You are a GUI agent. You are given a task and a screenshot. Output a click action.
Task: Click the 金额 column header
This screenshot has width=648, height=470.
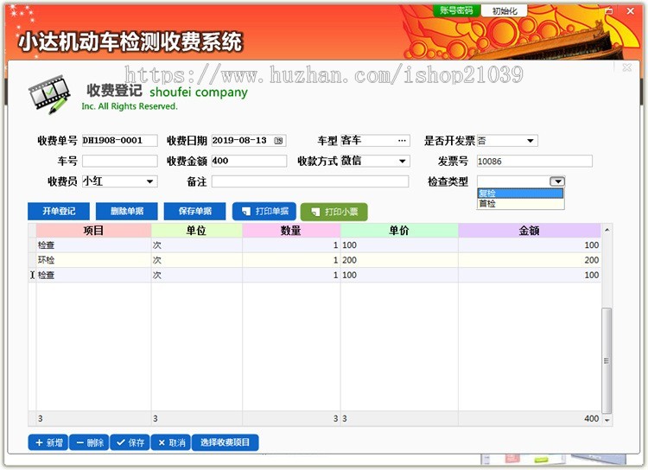tap(530, 230)
